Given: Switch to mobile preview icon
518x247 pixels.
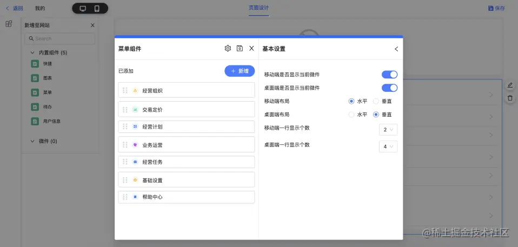Looking at the screenshot, I should [x=97, y=9].
